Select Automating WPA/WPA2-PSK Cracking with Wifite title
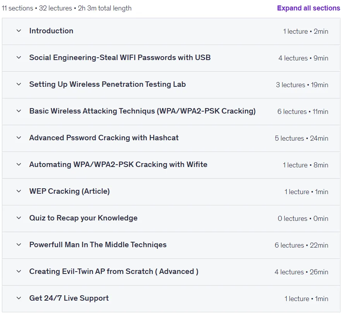The width and height of the screenshot is (342, 315). [x=118, y=165]
